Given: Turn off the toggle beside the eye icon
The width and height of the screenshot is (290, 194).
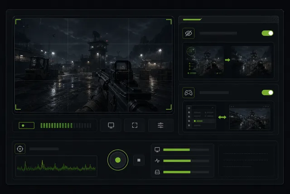Looking at the screenshot, I should [x=267, y=33].
